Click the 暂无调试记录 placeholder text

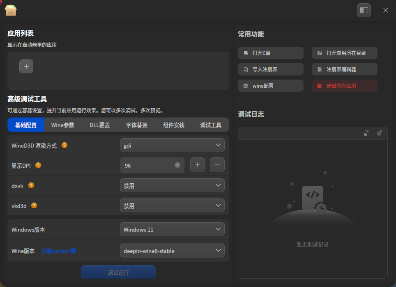(313, 244)
